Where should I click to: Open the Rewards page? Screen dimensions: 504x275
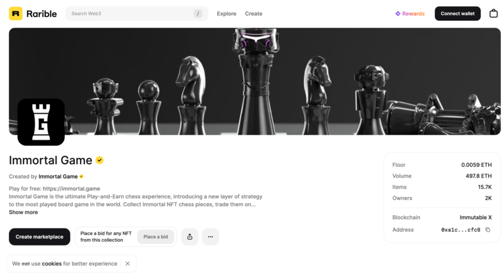(410, 13)
